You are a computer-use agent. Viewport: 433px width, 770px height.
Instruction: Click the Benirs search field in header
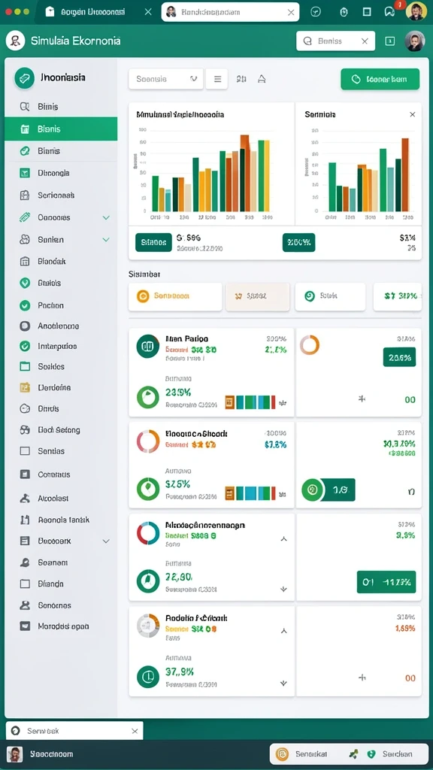336,41
